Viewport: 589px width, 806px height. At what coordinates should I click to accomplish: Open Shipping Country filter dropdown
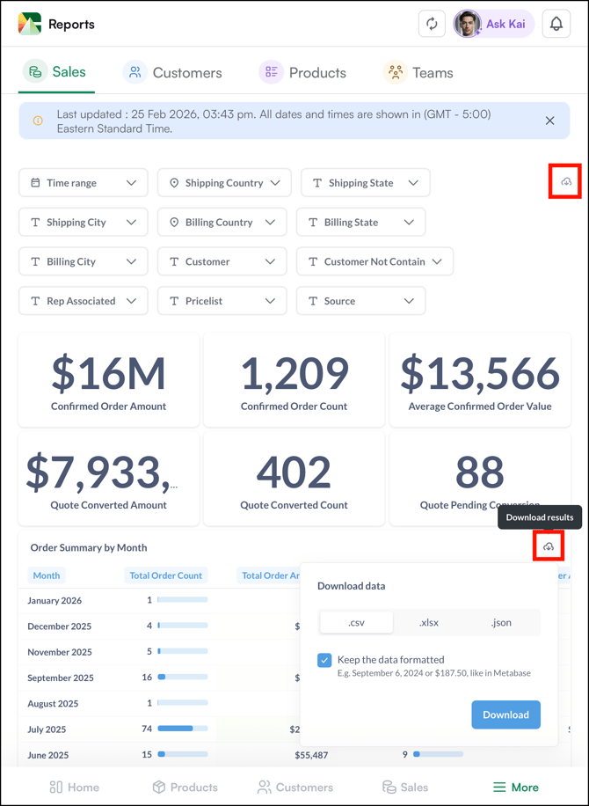[224, 183]
